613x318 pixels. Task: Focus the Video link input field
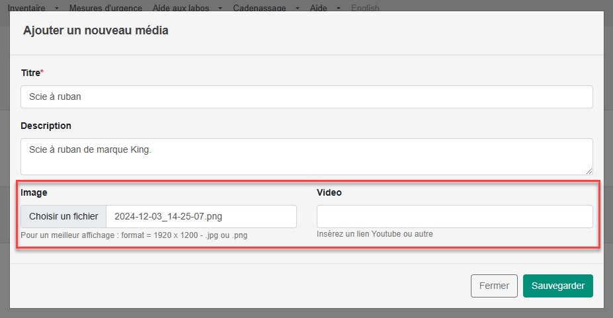pos(454,216)
